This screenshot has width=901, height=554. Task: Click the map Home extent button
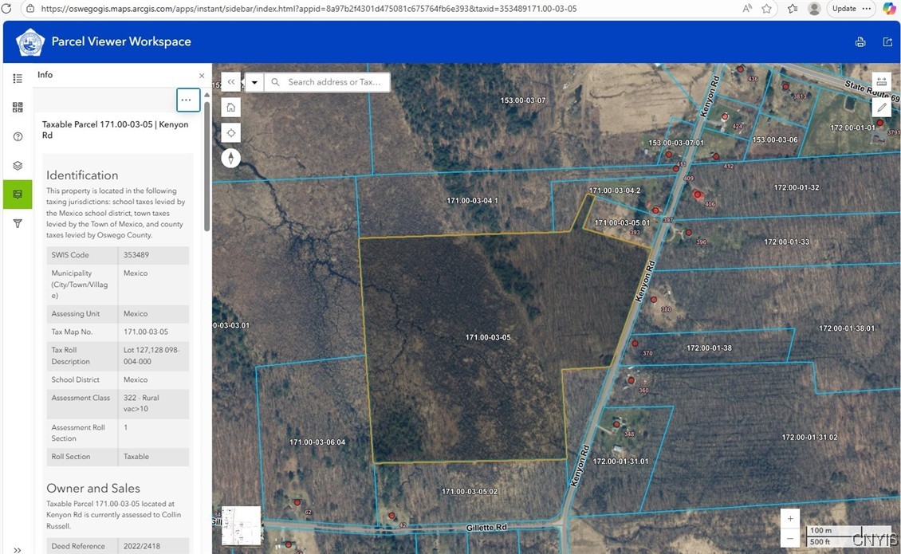tap(230, 108)
